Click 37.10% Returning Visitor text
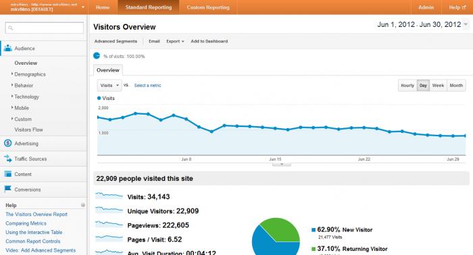 point(352,249)
